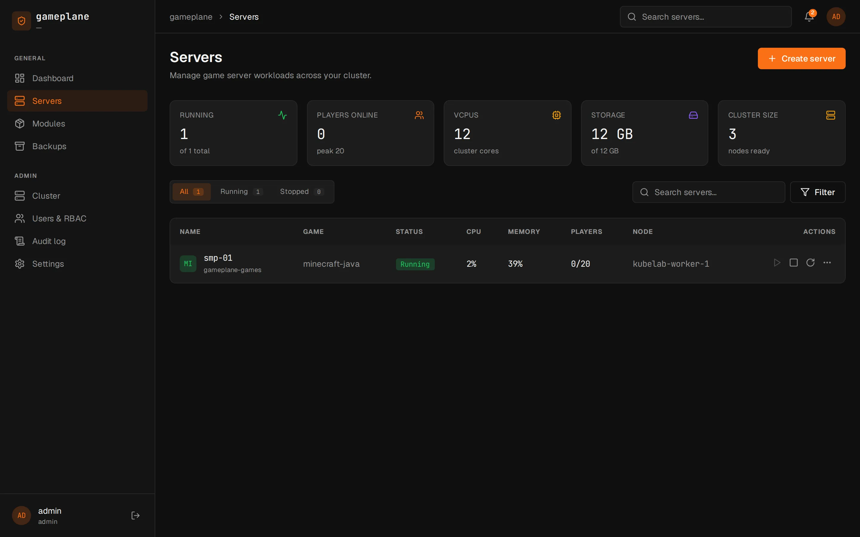Click the vCPUs stat card
860x537 pixels.
(x=507, y=133)
